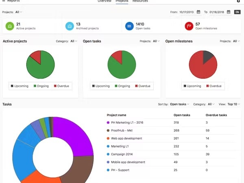Open the View Top 10 dropdown

tap(234, 104)
